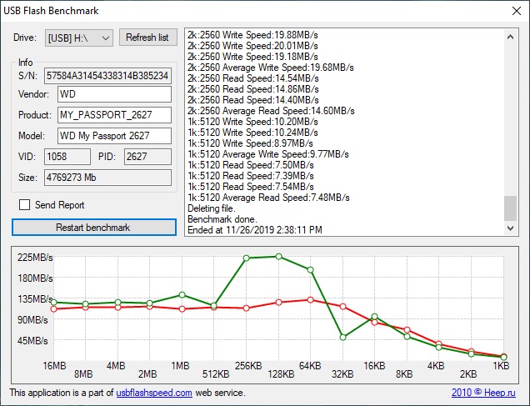
Task: Select the S/N serial number field
Action: 107,76
